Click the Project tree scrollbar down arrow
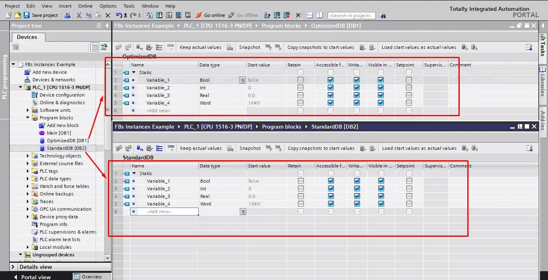The width and height of the screenshot is (548, 280). tap(108, 258)
